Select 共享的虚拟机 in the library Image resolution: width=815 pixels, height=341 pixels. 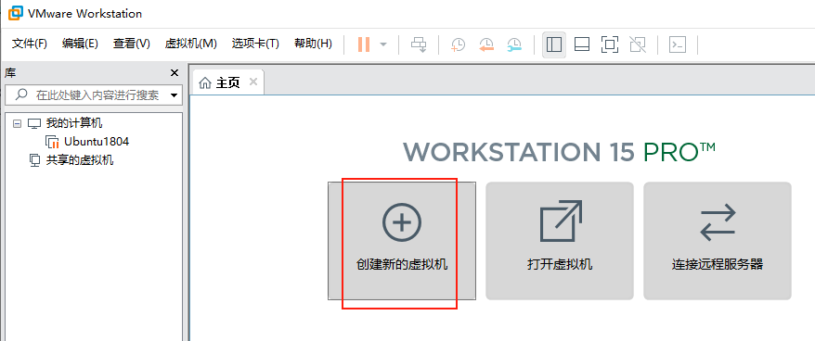click(80, 160)
